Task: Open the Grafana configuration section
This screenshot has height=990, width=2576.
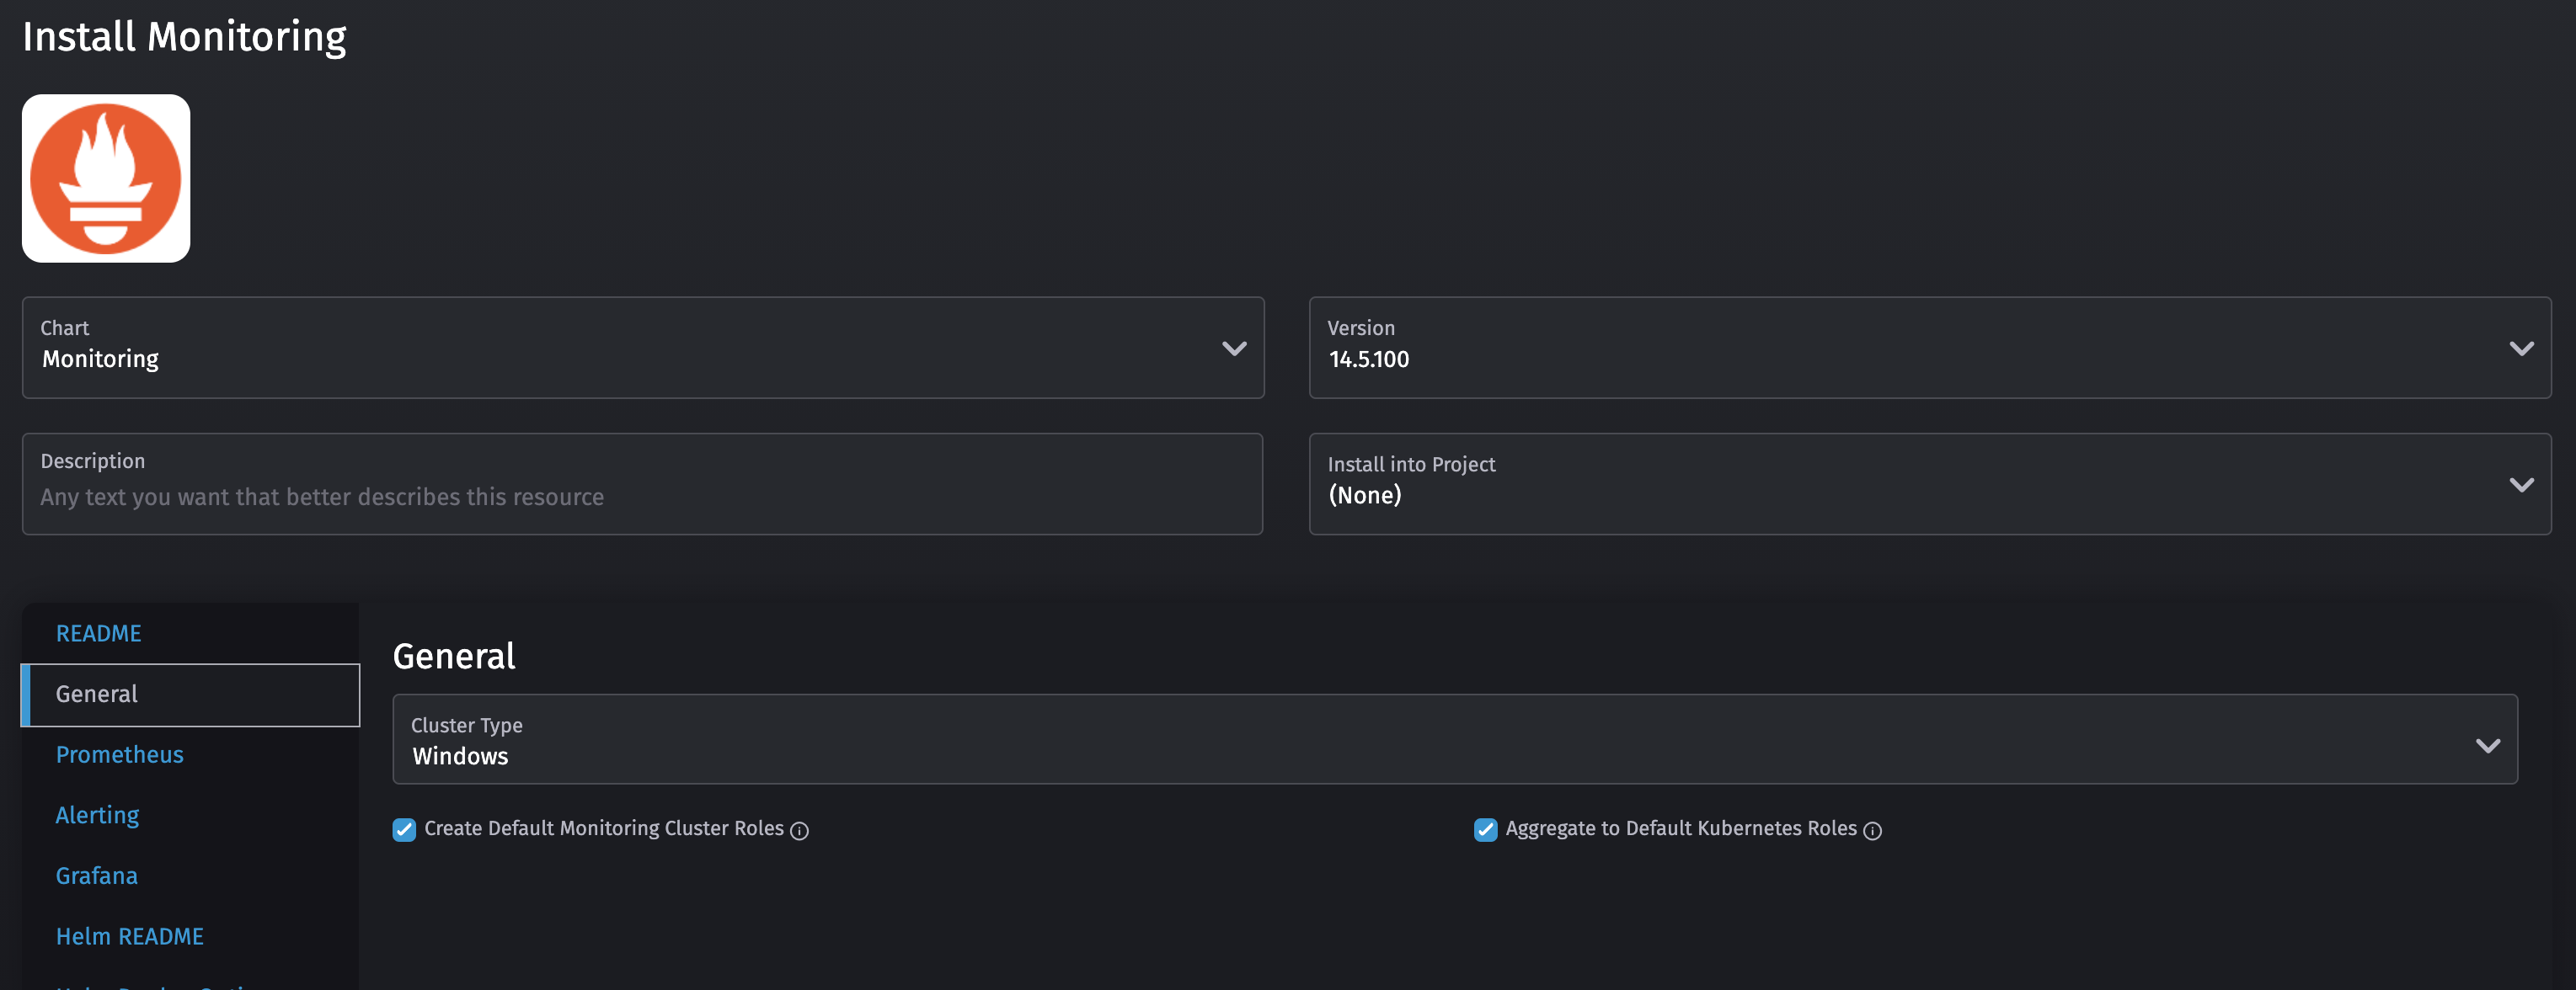Action: (96, 876)
